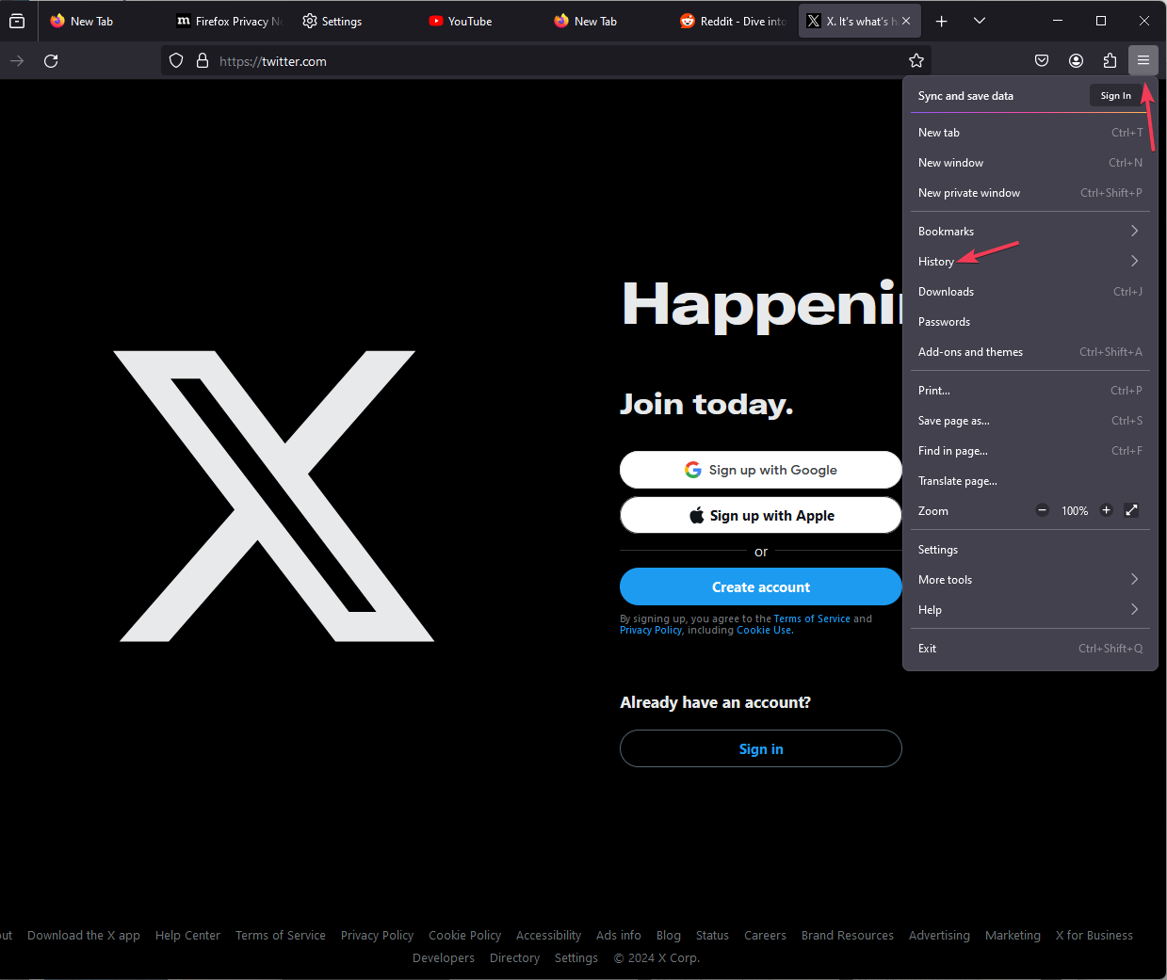The image size is (1167, 980).
Task: Open a New private window
Action: click(1030, 193)
